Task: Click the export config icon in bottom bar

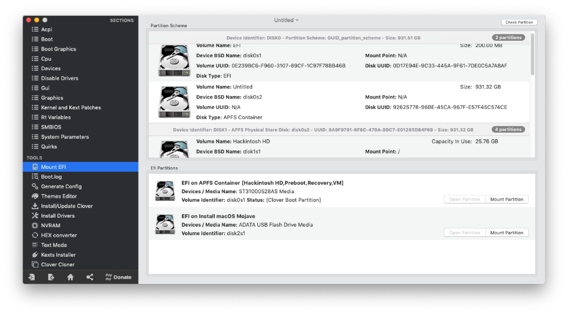Action: coord(51,277)
